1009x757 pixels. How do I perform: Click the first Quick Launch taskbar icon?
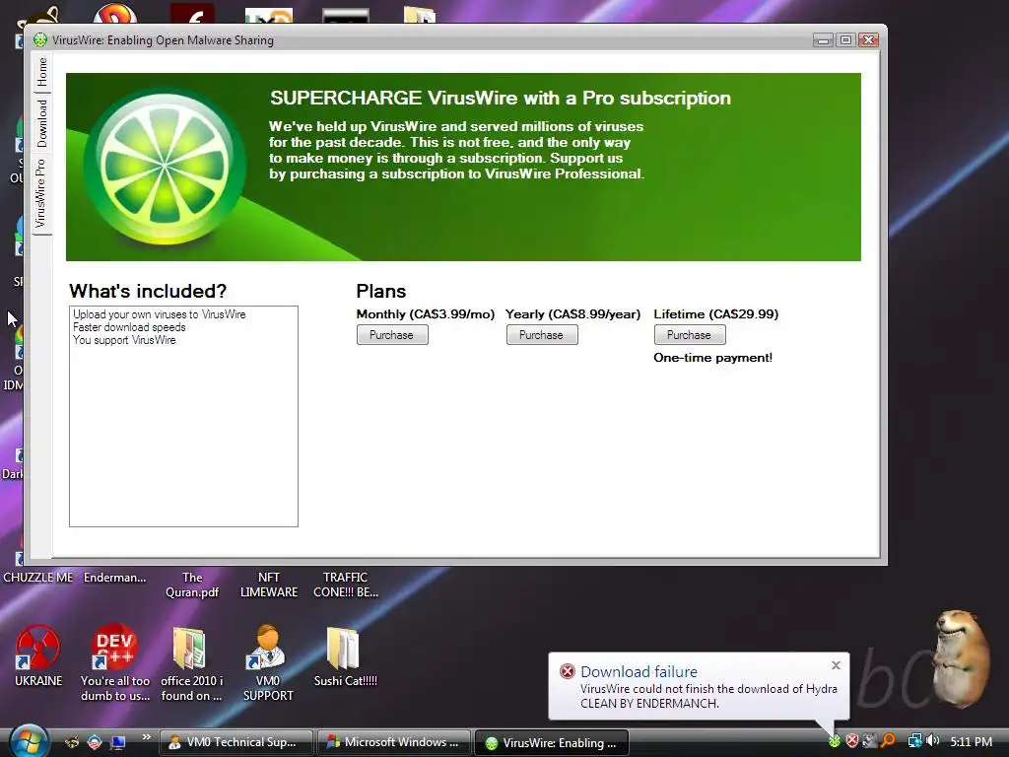click(x=72, y=742)
